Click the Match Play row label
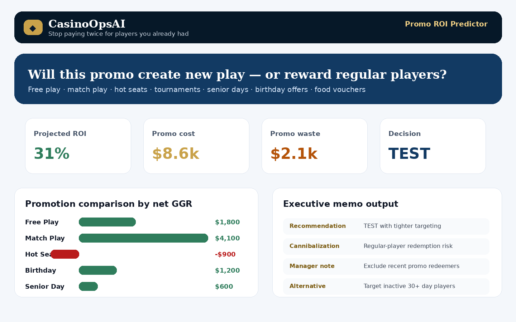 [x=45, y=238]
